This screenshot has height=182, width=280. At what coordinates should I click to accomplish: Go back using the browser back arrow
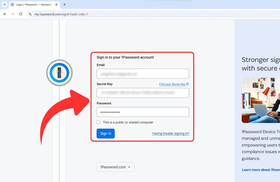[x=5, y=14]
